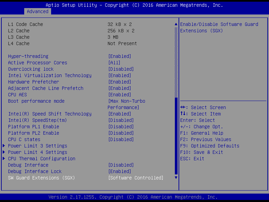Click F9: Optimized Defaults

(x=209, y=146)
